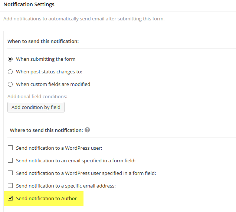Click the Send notification to Author label text
The width and height of the screenshot is (236, 212).
pyautogui.click(x=46, y=198)
